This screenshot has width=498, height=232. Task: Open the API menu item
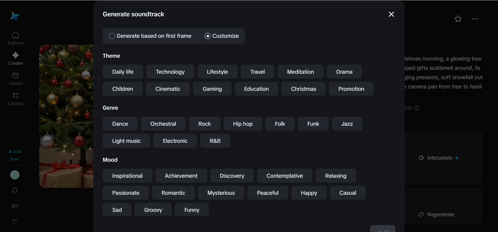[15, 206]
